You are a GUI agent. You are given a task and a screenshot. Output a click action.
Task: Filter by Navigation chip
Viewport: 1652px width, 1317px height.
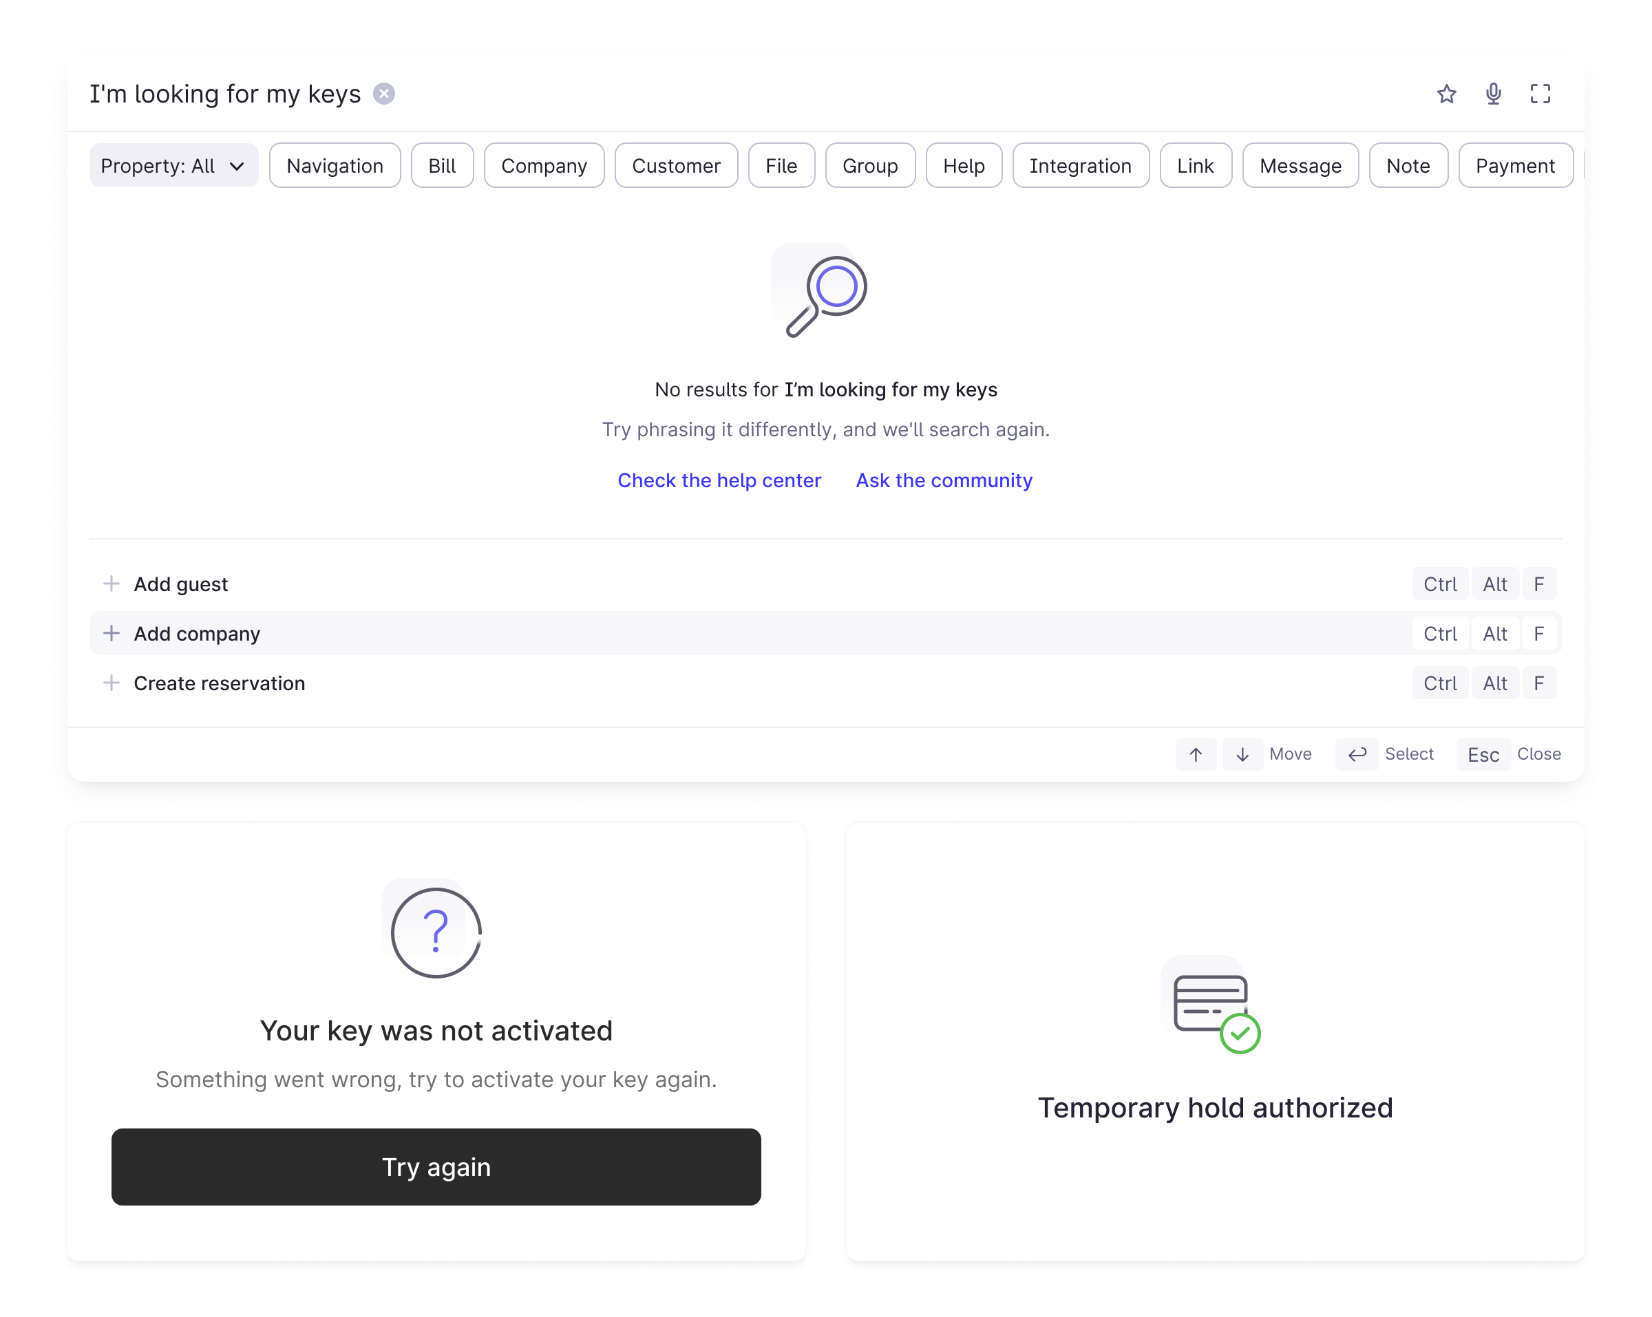335,166
